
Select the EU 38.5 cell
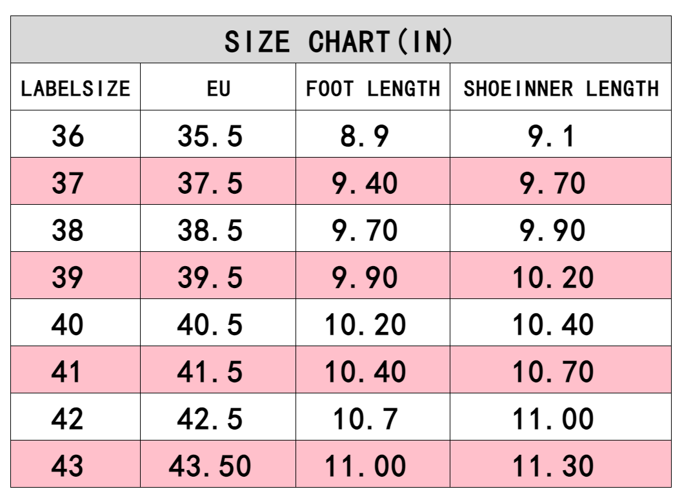click(x=211, y=231)
